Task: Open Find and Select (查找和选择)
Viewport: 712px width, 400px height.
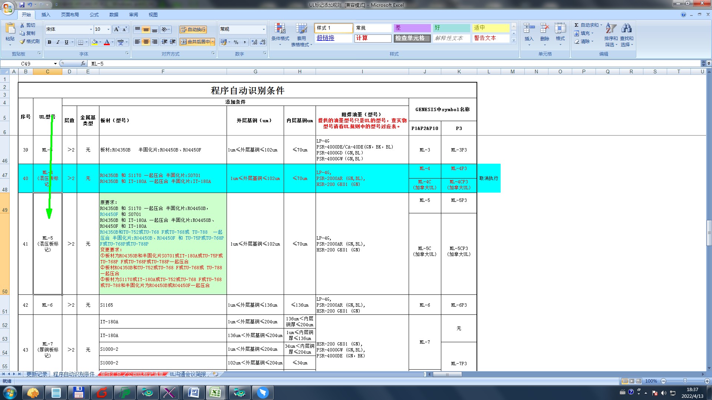Action: click(x=627, y=34)
